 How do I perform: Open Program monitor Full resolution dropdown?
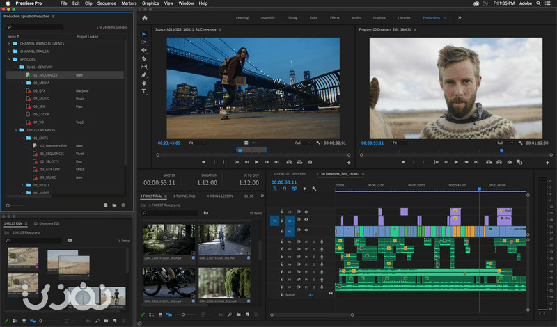tap(505, 143)
